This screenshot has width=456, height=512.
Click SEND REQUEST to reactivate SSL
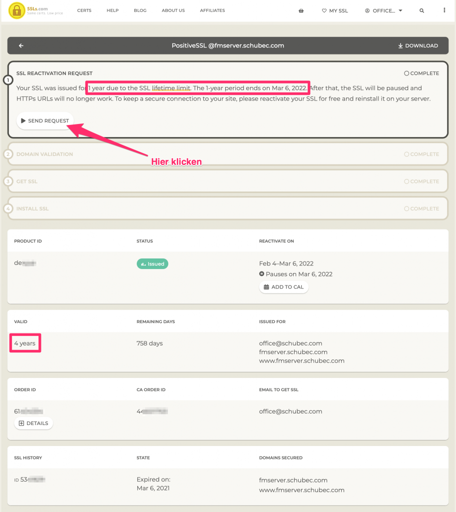tap(45, 121)
